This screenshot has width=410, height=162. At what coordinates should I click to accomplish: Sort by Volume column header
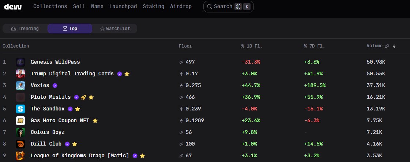click(375, 46)
